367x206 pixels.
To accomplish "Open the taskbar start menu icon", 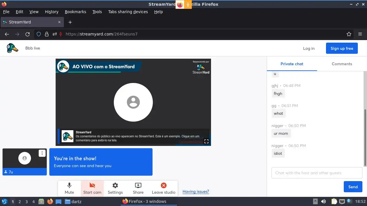I will pos(4,201).
